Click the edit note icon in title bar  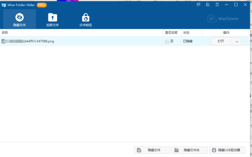(x=208, y=5)
